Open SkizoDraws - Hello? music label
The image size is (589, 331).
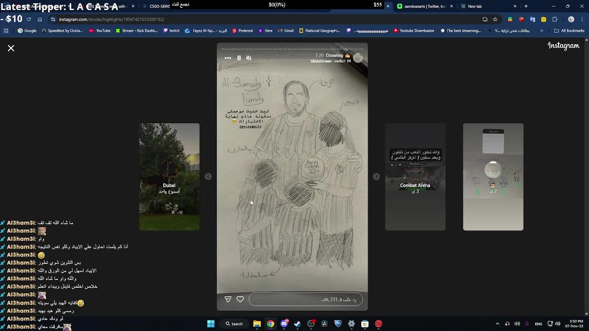tap(330, 61)
